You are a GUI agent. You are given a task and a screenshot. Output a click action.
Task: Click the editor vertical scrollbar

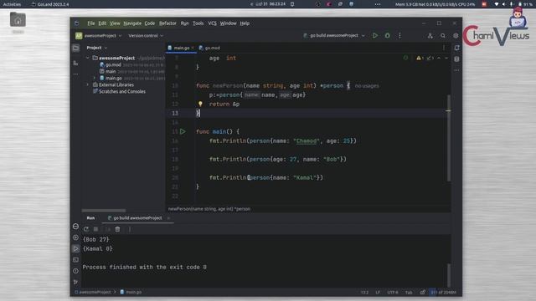tap(449, 138)
